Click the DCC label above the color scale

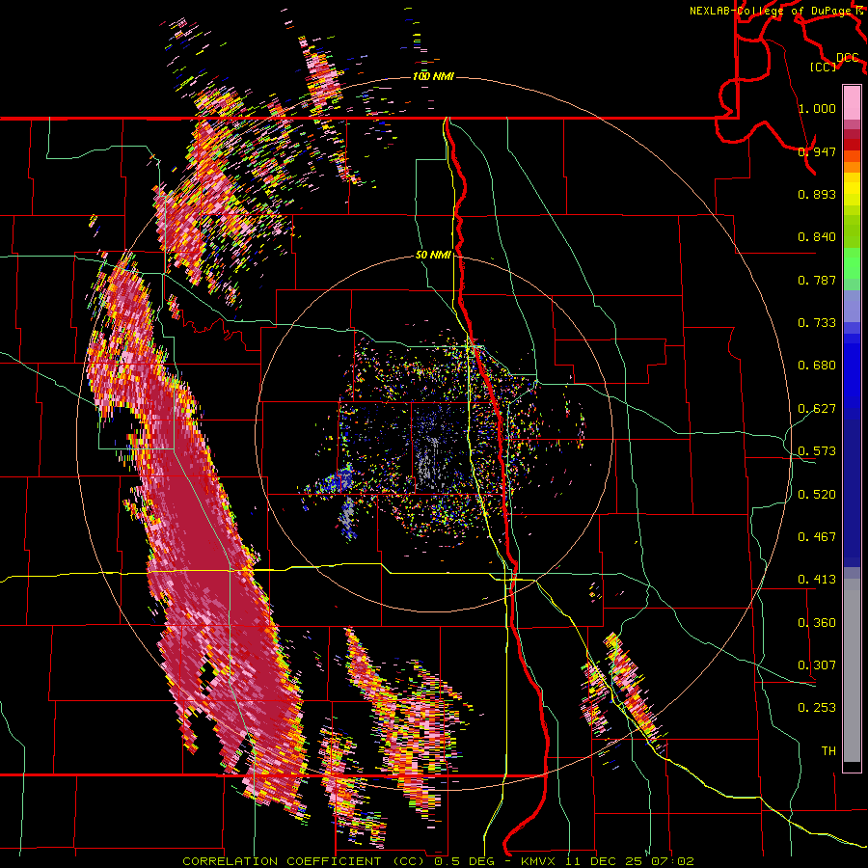coord(847,58)
